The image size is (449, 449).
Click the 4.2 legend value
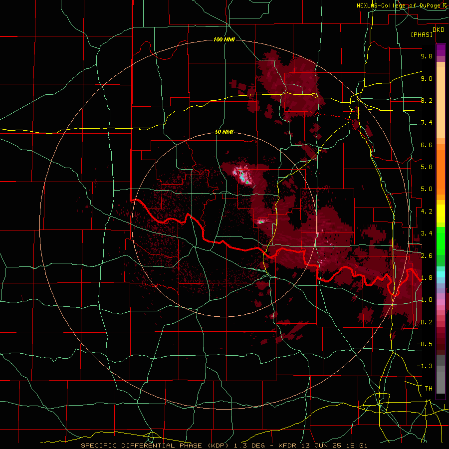427,212
